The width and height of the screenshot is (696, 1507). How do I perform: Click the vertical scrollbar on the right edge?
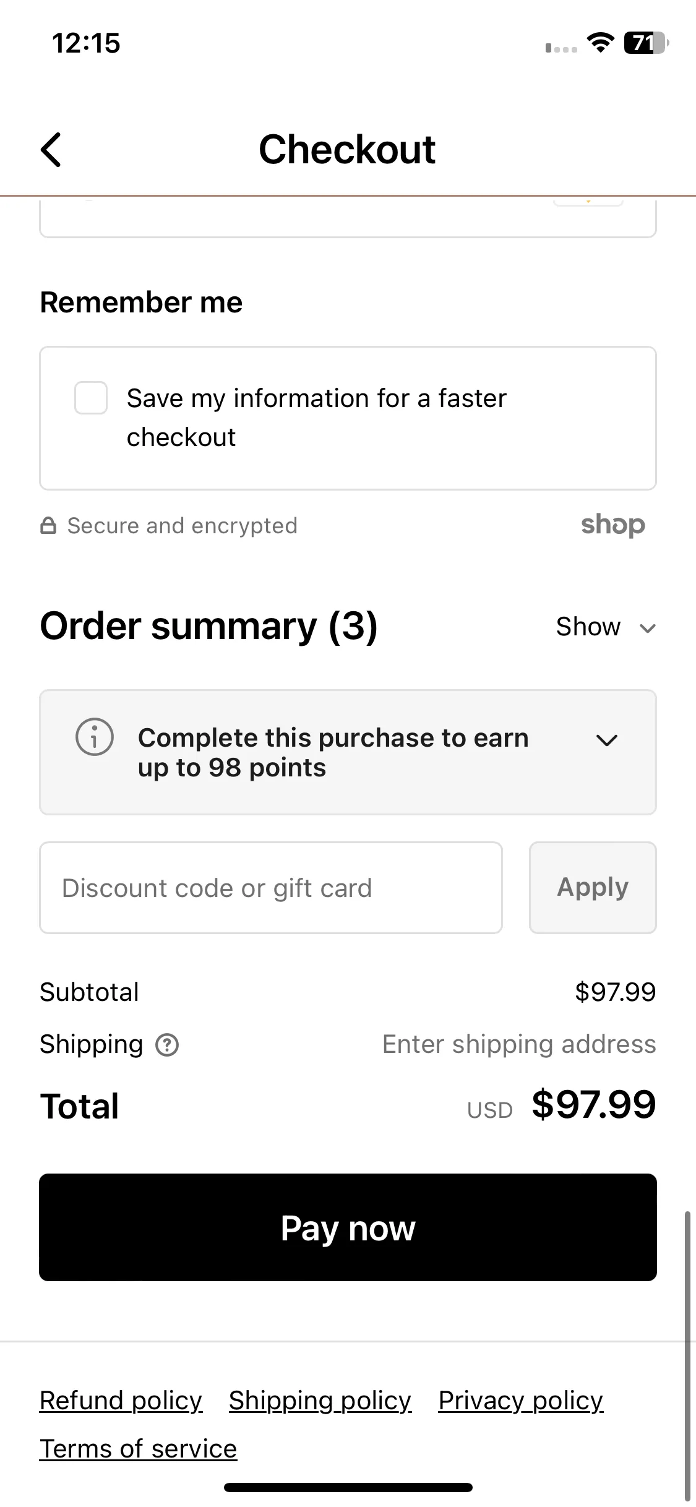click(x=688, y=1355)
